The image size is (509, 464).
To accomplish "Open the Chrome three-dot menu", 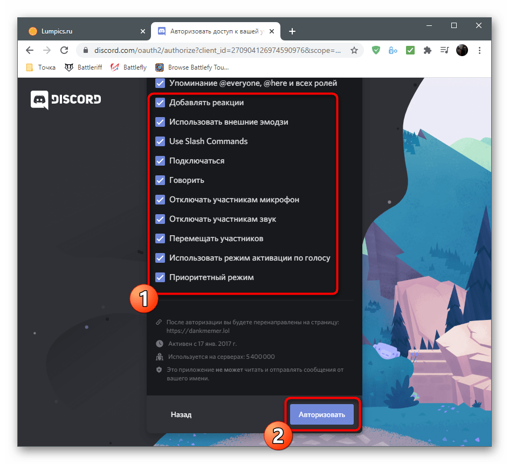I will [479, 50].
